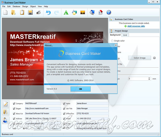The height and width of the screenshot is (137, 161).
Task: Toggle the Office/Fax checkbox
Action: (64, 114)
